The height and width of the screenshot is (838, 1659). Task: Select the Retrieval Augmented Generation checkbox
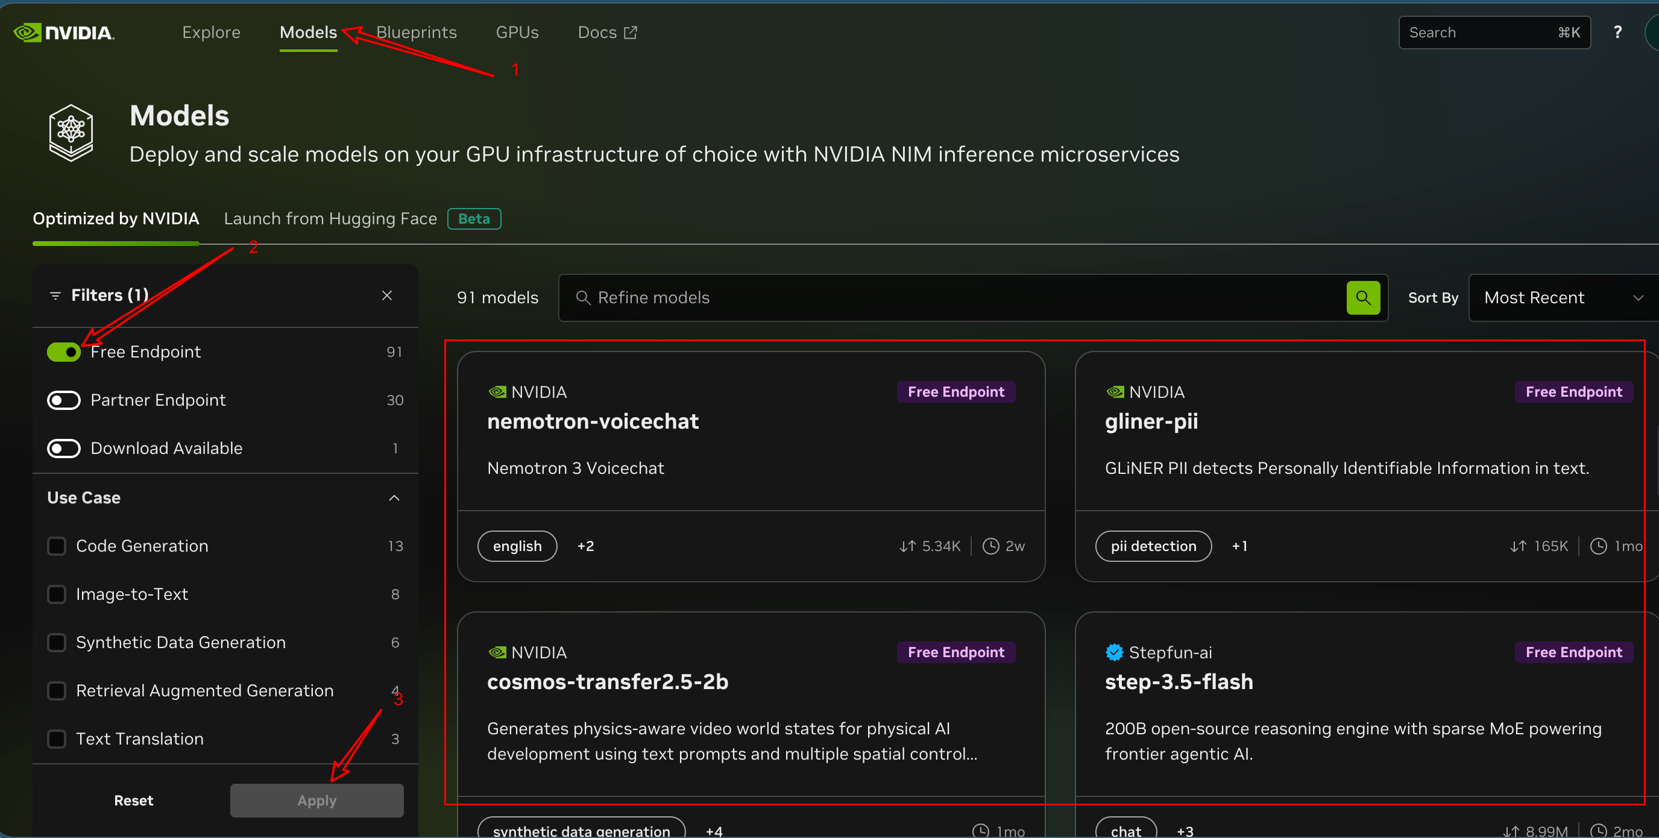57,690
